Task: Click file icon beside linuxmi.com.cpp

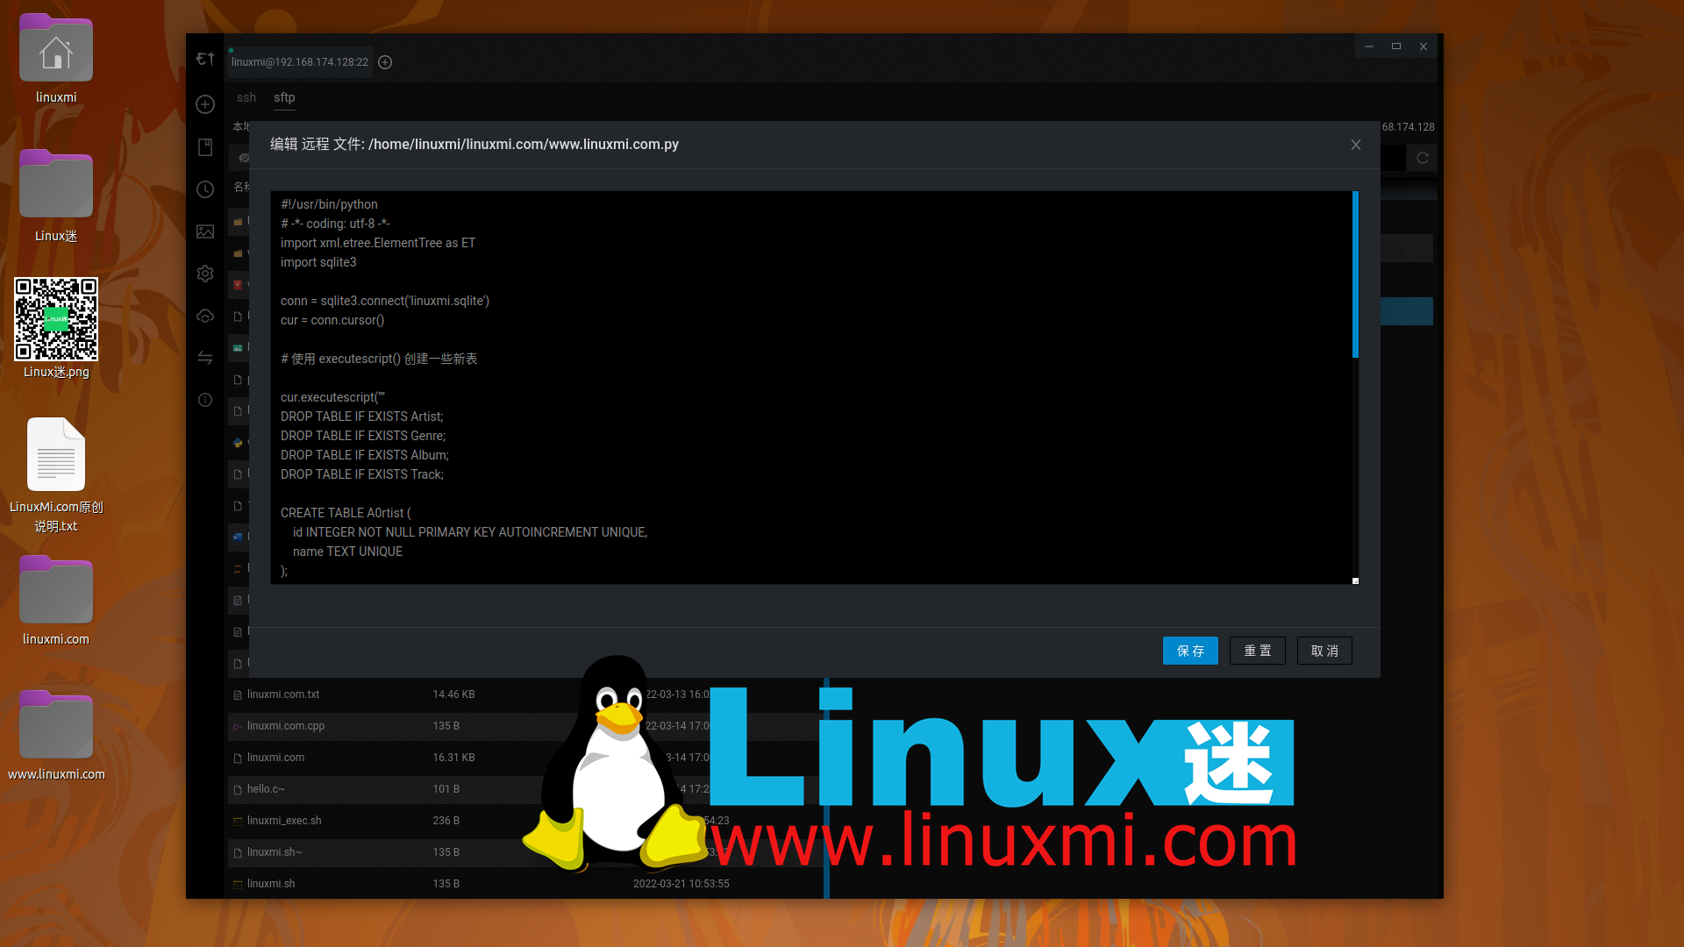Action: click(238, 726)
